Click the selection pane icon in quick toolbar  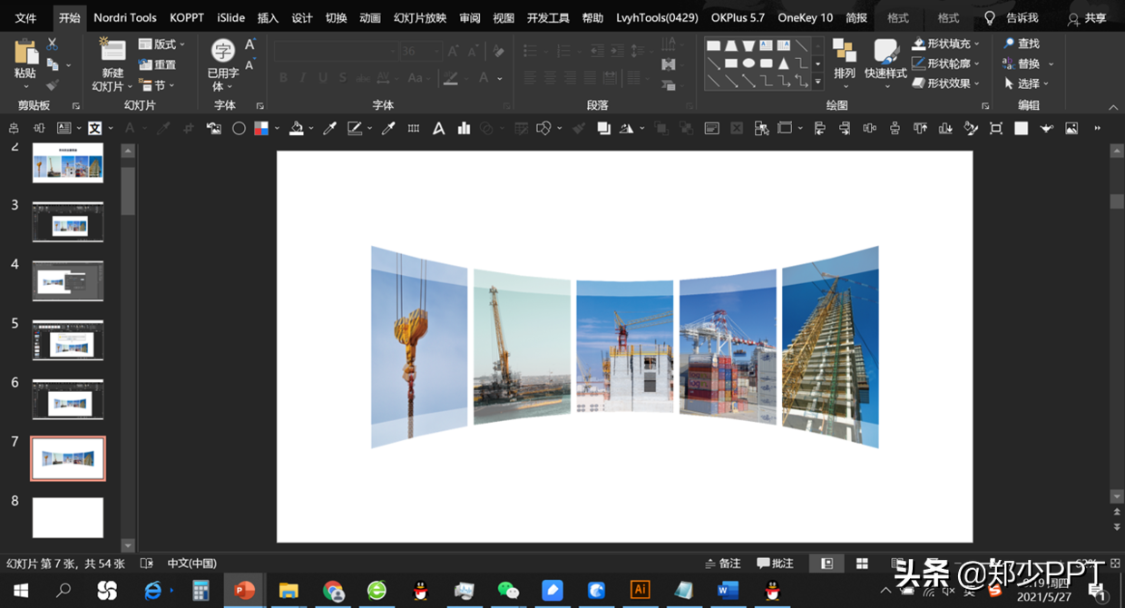(761, 129)
